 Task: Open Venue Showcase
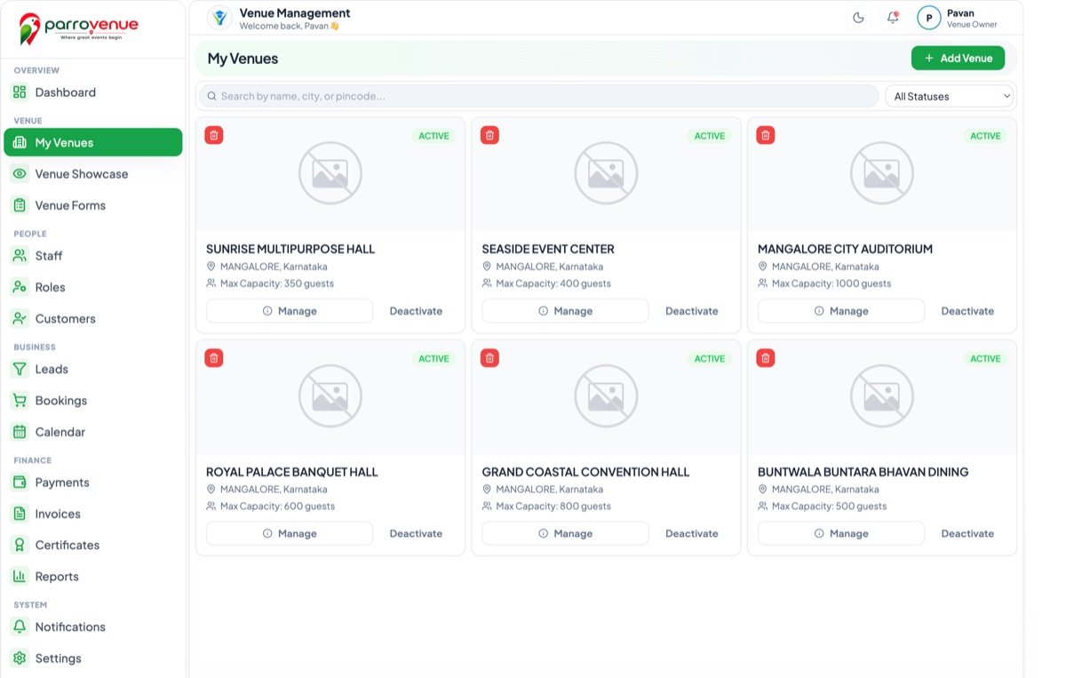tap(93, 174)
